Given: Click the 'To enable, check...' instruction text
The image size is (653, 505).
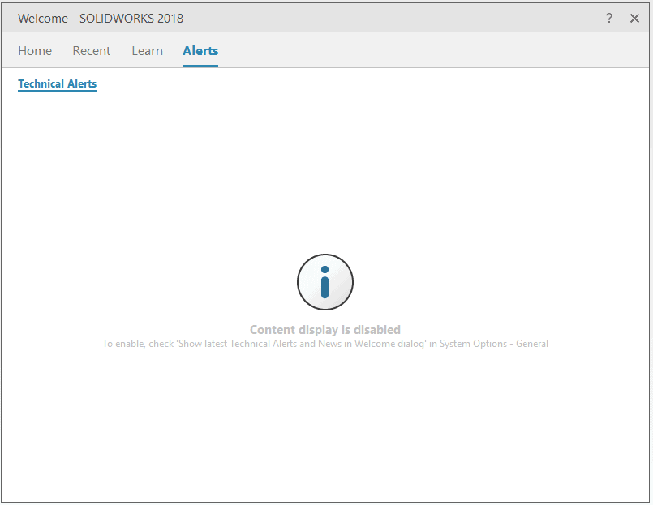Looking at the screenshot, I should (x=325, y=344).
